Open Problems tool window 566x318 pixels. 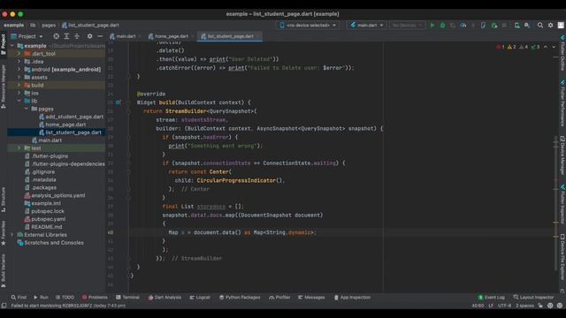(95, 298)
